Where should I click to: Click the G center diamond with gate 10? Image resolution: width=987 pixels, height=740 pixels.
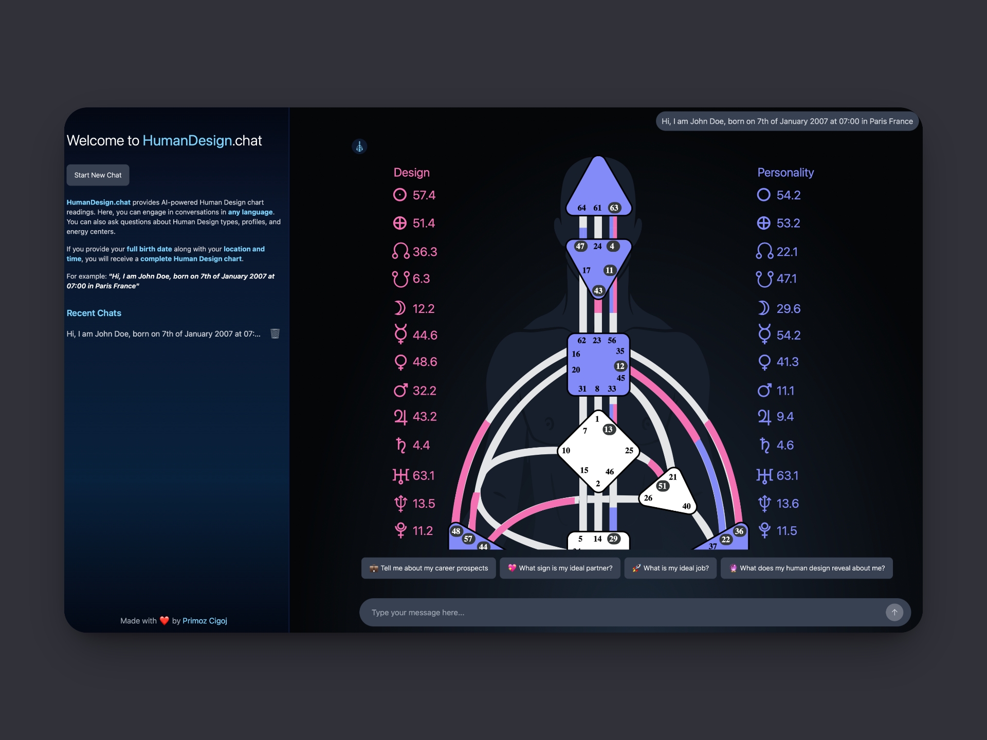point(598,451)
